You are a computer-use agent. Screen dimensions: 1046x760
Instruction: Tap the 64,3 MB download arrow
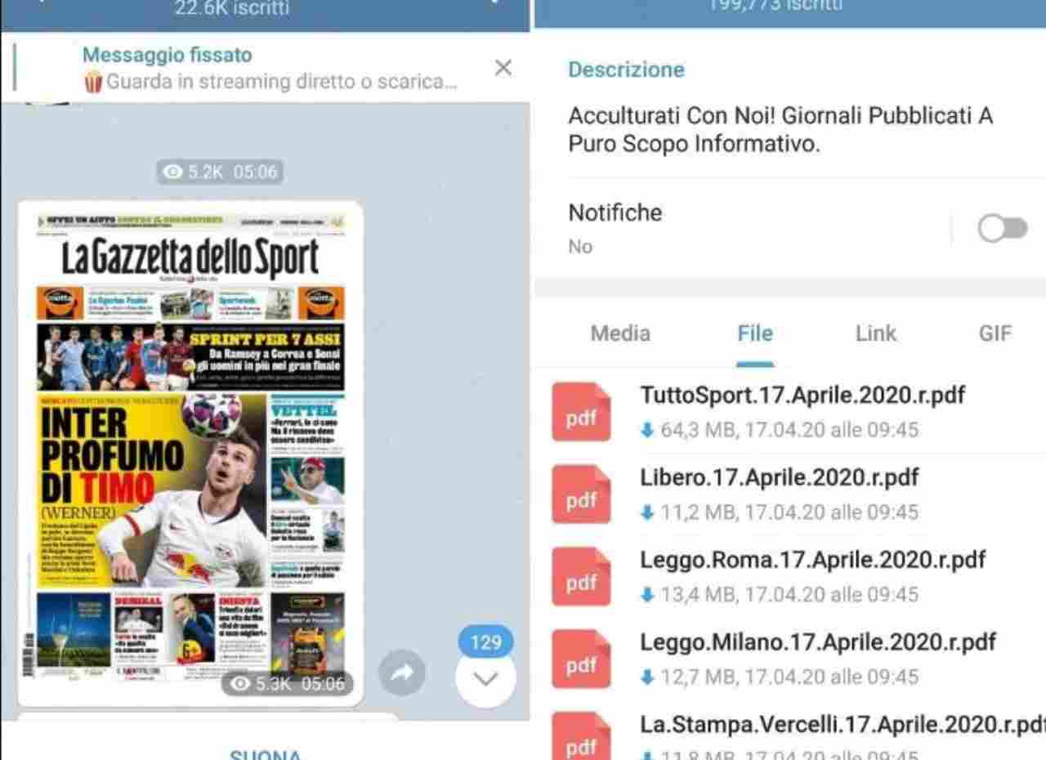[647, 430]
